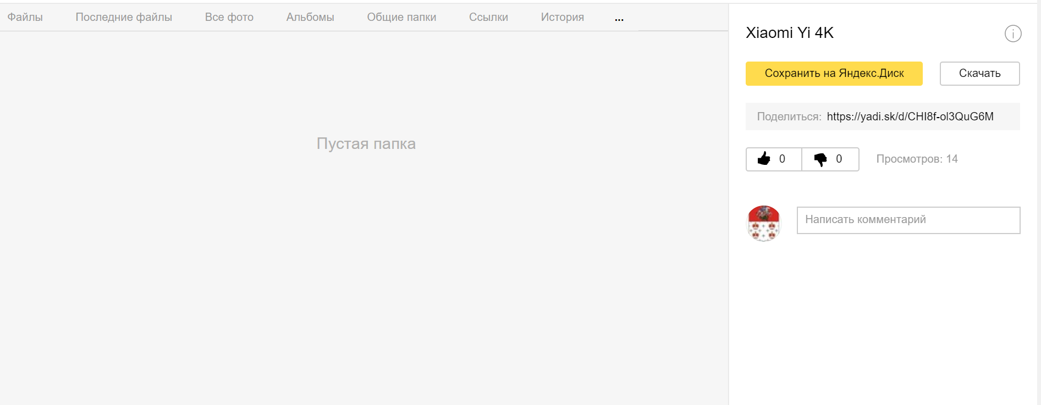The width and height of the screenshot is (1041, 405).
Task: Click the Поделиться label
Action: [789, 116]
